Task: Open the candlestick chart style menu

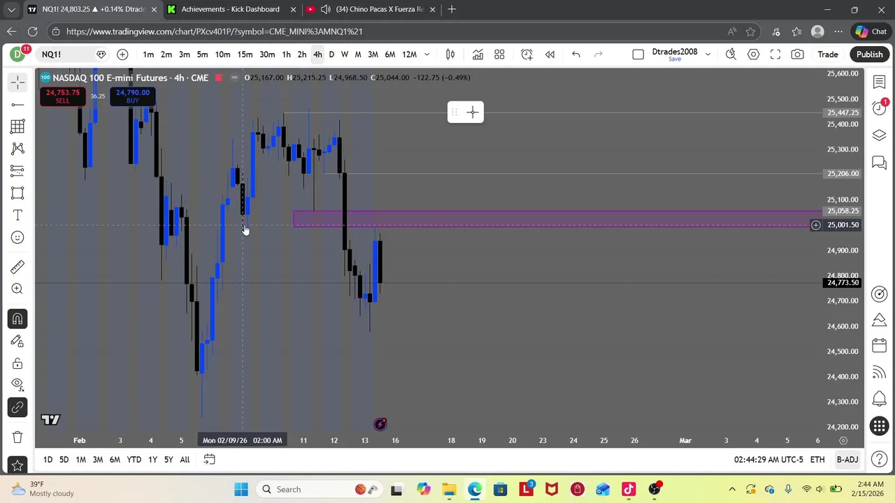Action: click(x=450, y=54)
